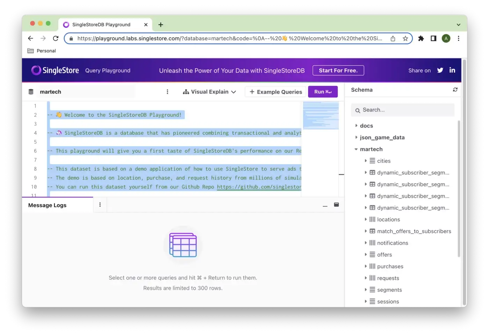Collapse the martech database
Screen dimensions: 489x336
coord(356,149)
